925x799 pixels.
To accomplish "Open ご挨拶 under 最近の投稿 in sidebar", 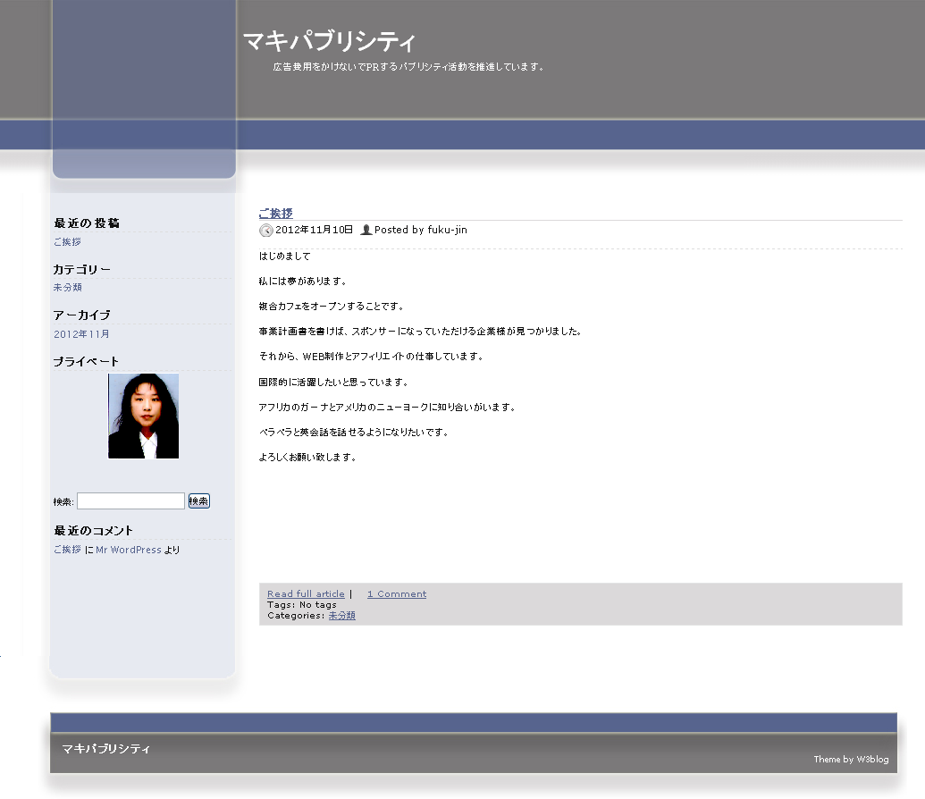I will [x=67, y=242].
